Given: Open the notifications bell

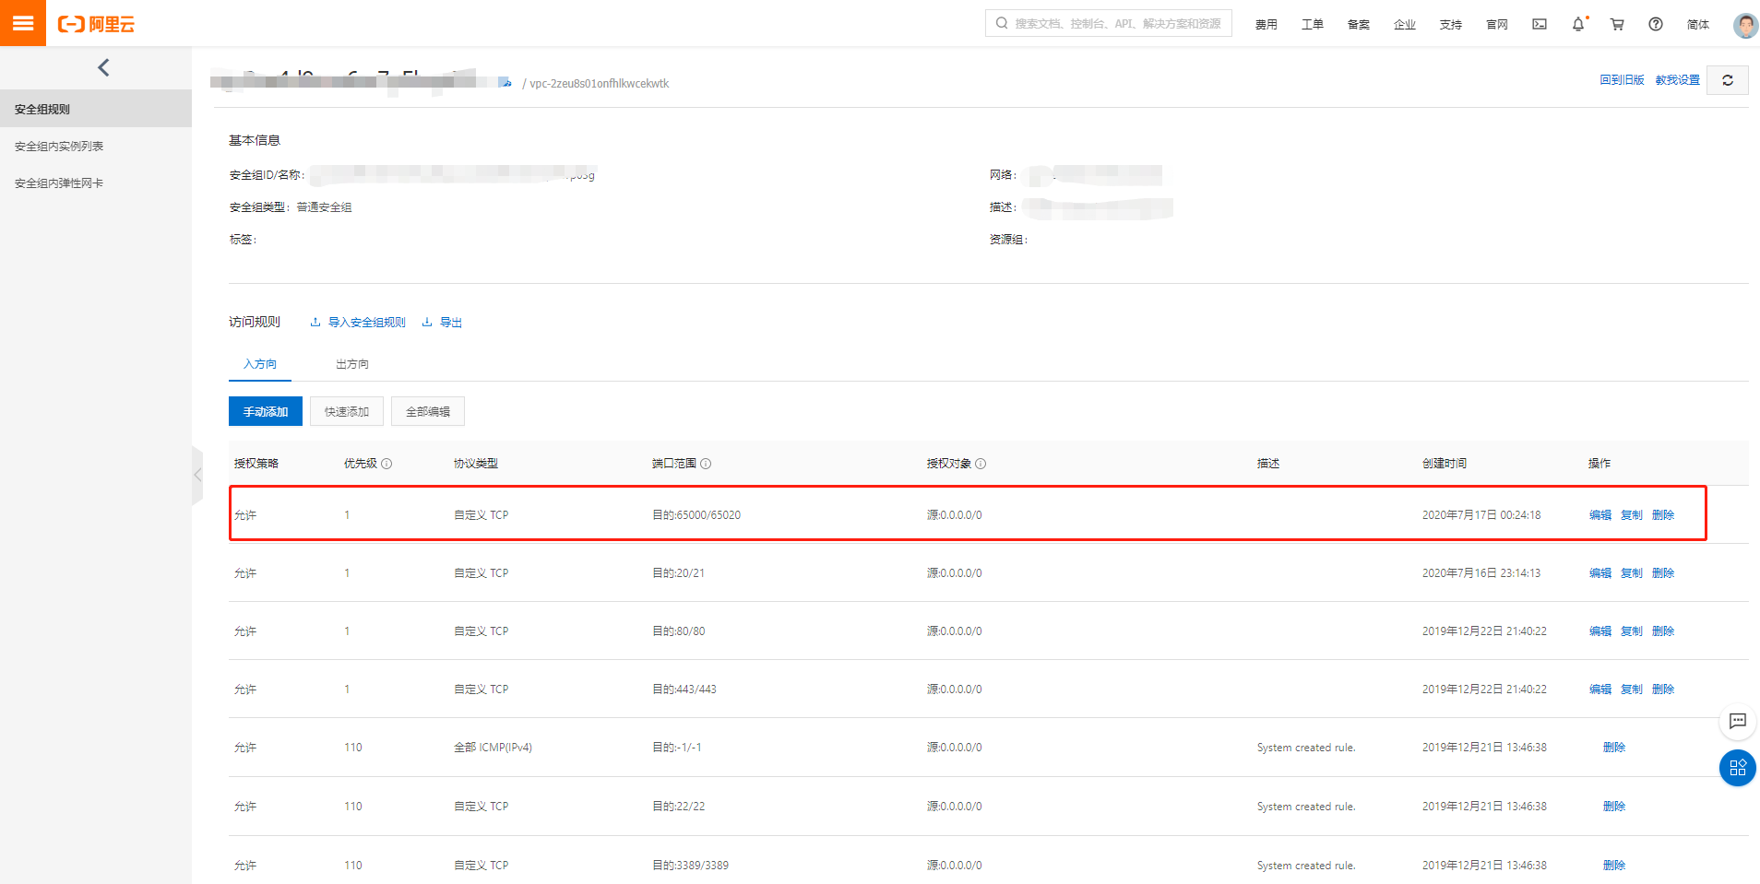Looking at the screenshot, I should point(1577,24).
